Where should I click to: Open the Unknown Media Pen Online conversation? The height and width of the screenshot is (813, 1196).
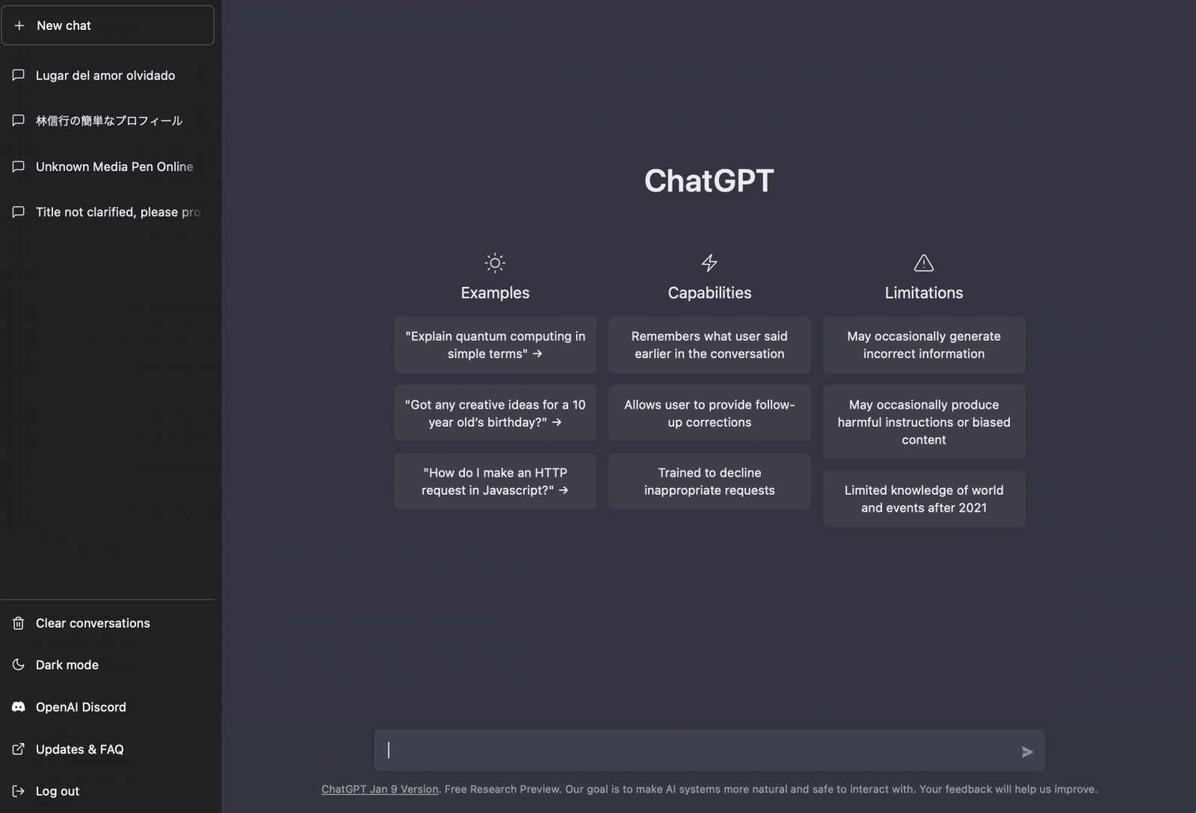point(108,167)
